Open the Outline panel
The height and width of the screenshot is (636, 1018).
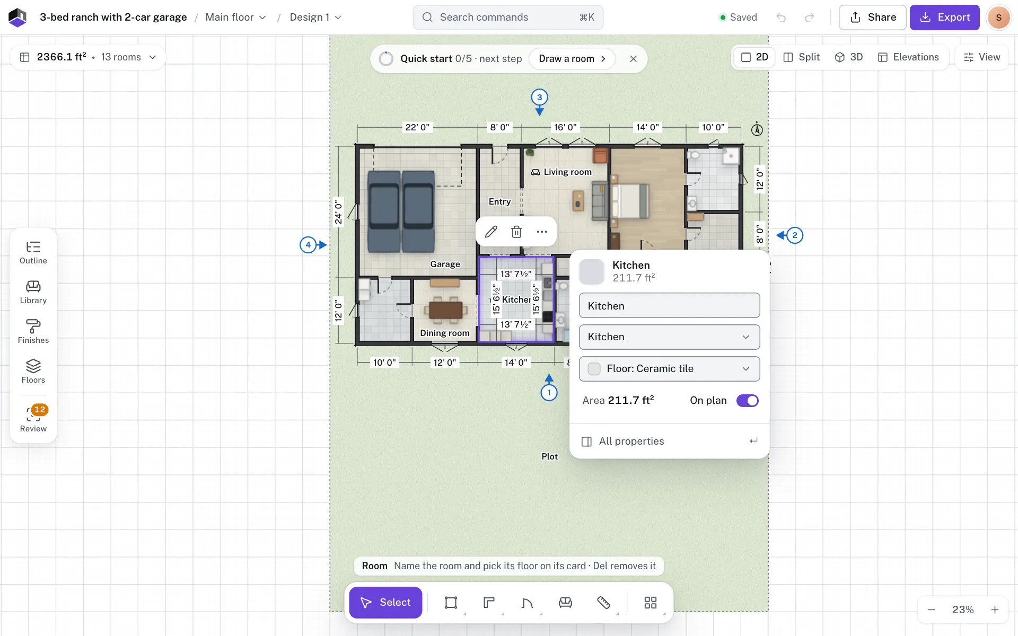pos(33,253)
